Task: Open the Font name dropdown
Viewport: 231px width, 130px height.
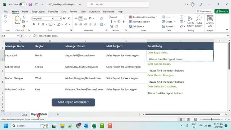Action: point(52,18)
